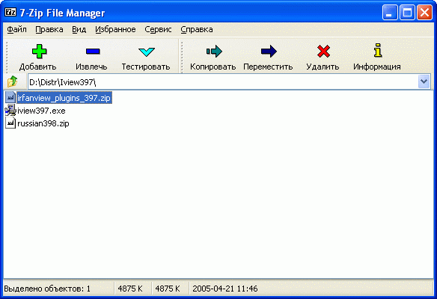Open the Файл menu

16,29
